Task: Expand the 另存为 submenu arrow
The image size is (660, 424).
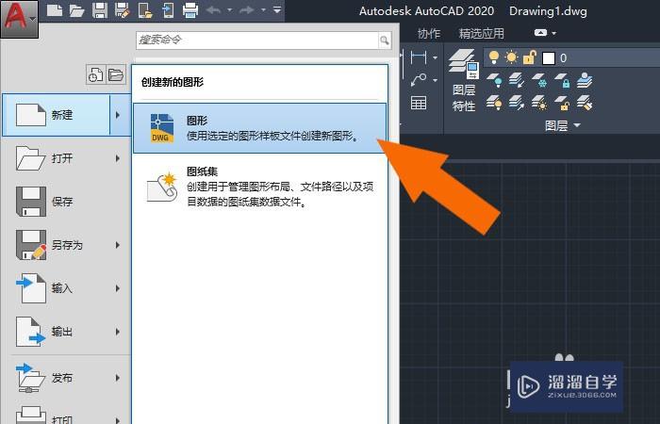Action: pos(118,245)
